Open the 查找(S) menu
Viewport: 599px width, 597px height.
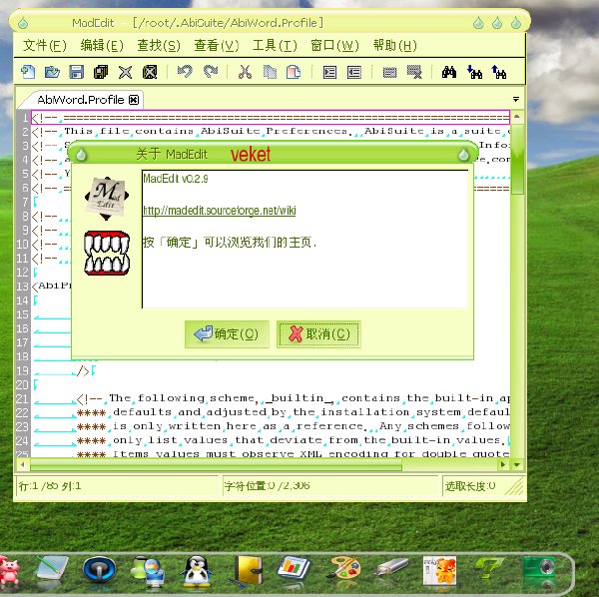pos(159,46)
